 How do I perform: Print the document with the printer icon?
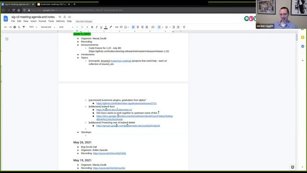[15, 27]
